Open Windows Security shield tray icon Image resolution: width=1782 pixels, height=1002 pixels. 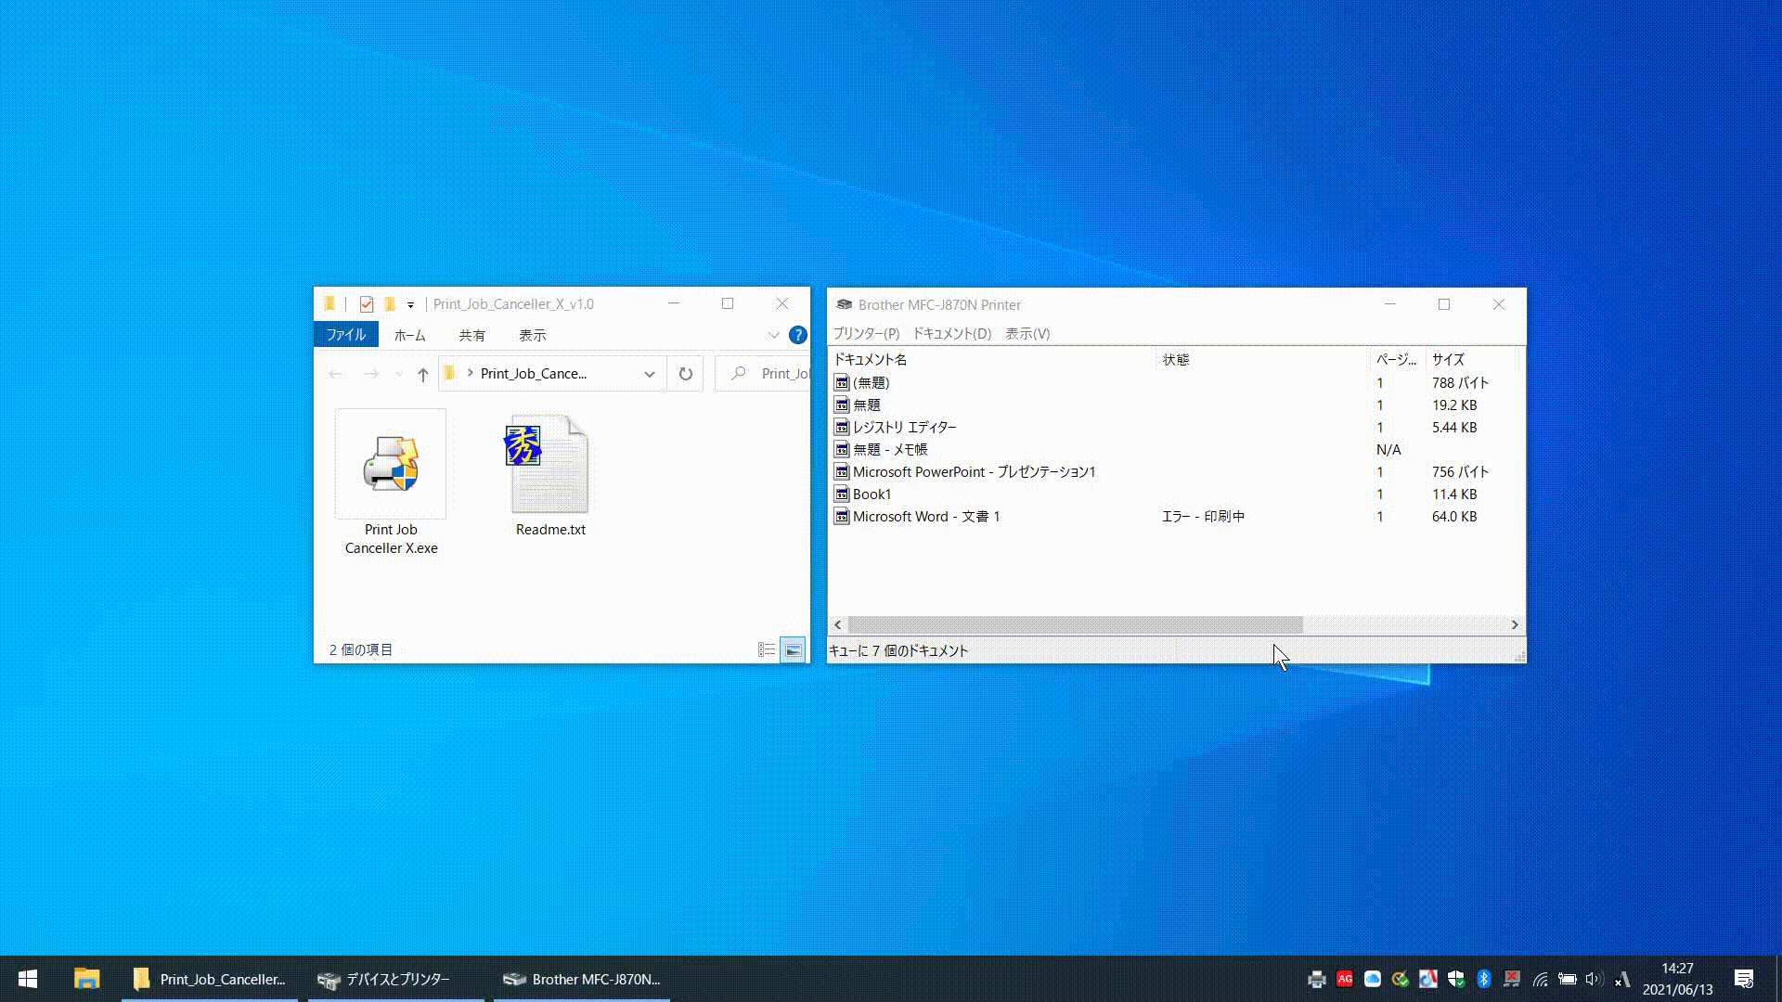point(1455,979)
